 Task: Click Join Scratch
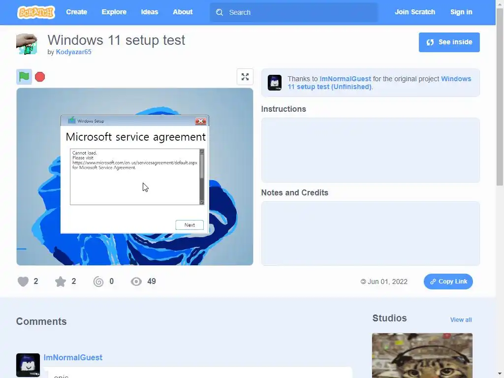click(x=414, y=12)
